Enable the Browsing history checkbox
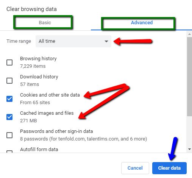The image size is (192, 178). pos(9,62)
